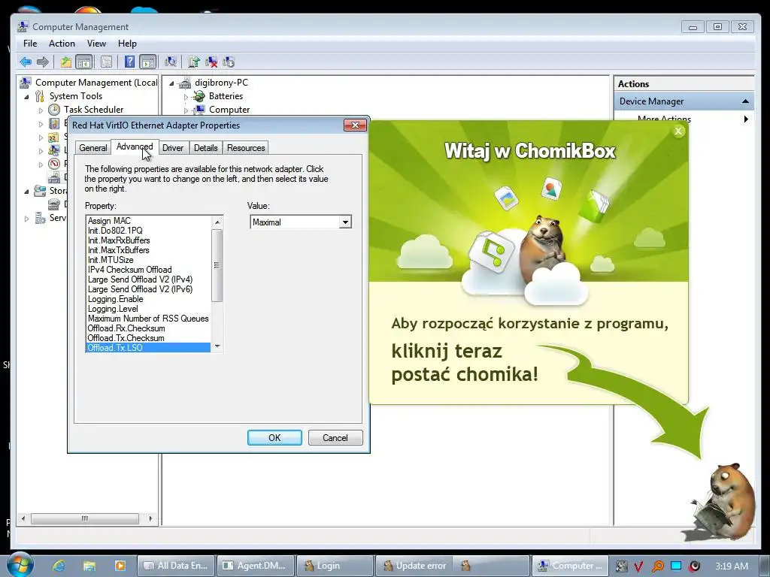Screen dimensions: 770x577
Task: Switch to the Update error taskbar window
Action: 414,566
